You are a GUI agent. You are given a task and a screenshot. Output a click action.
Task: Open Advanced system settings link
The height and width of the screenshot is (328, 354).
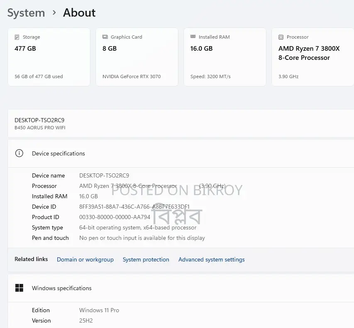click(x=212, y=259)
